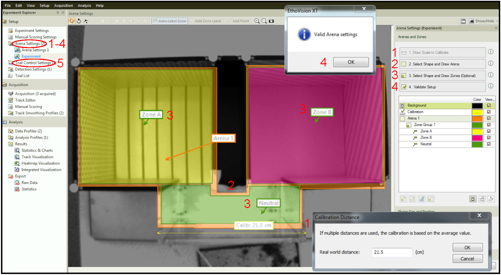
Task: Open Analysis Profiles (1)
Action: pos(32,137)
